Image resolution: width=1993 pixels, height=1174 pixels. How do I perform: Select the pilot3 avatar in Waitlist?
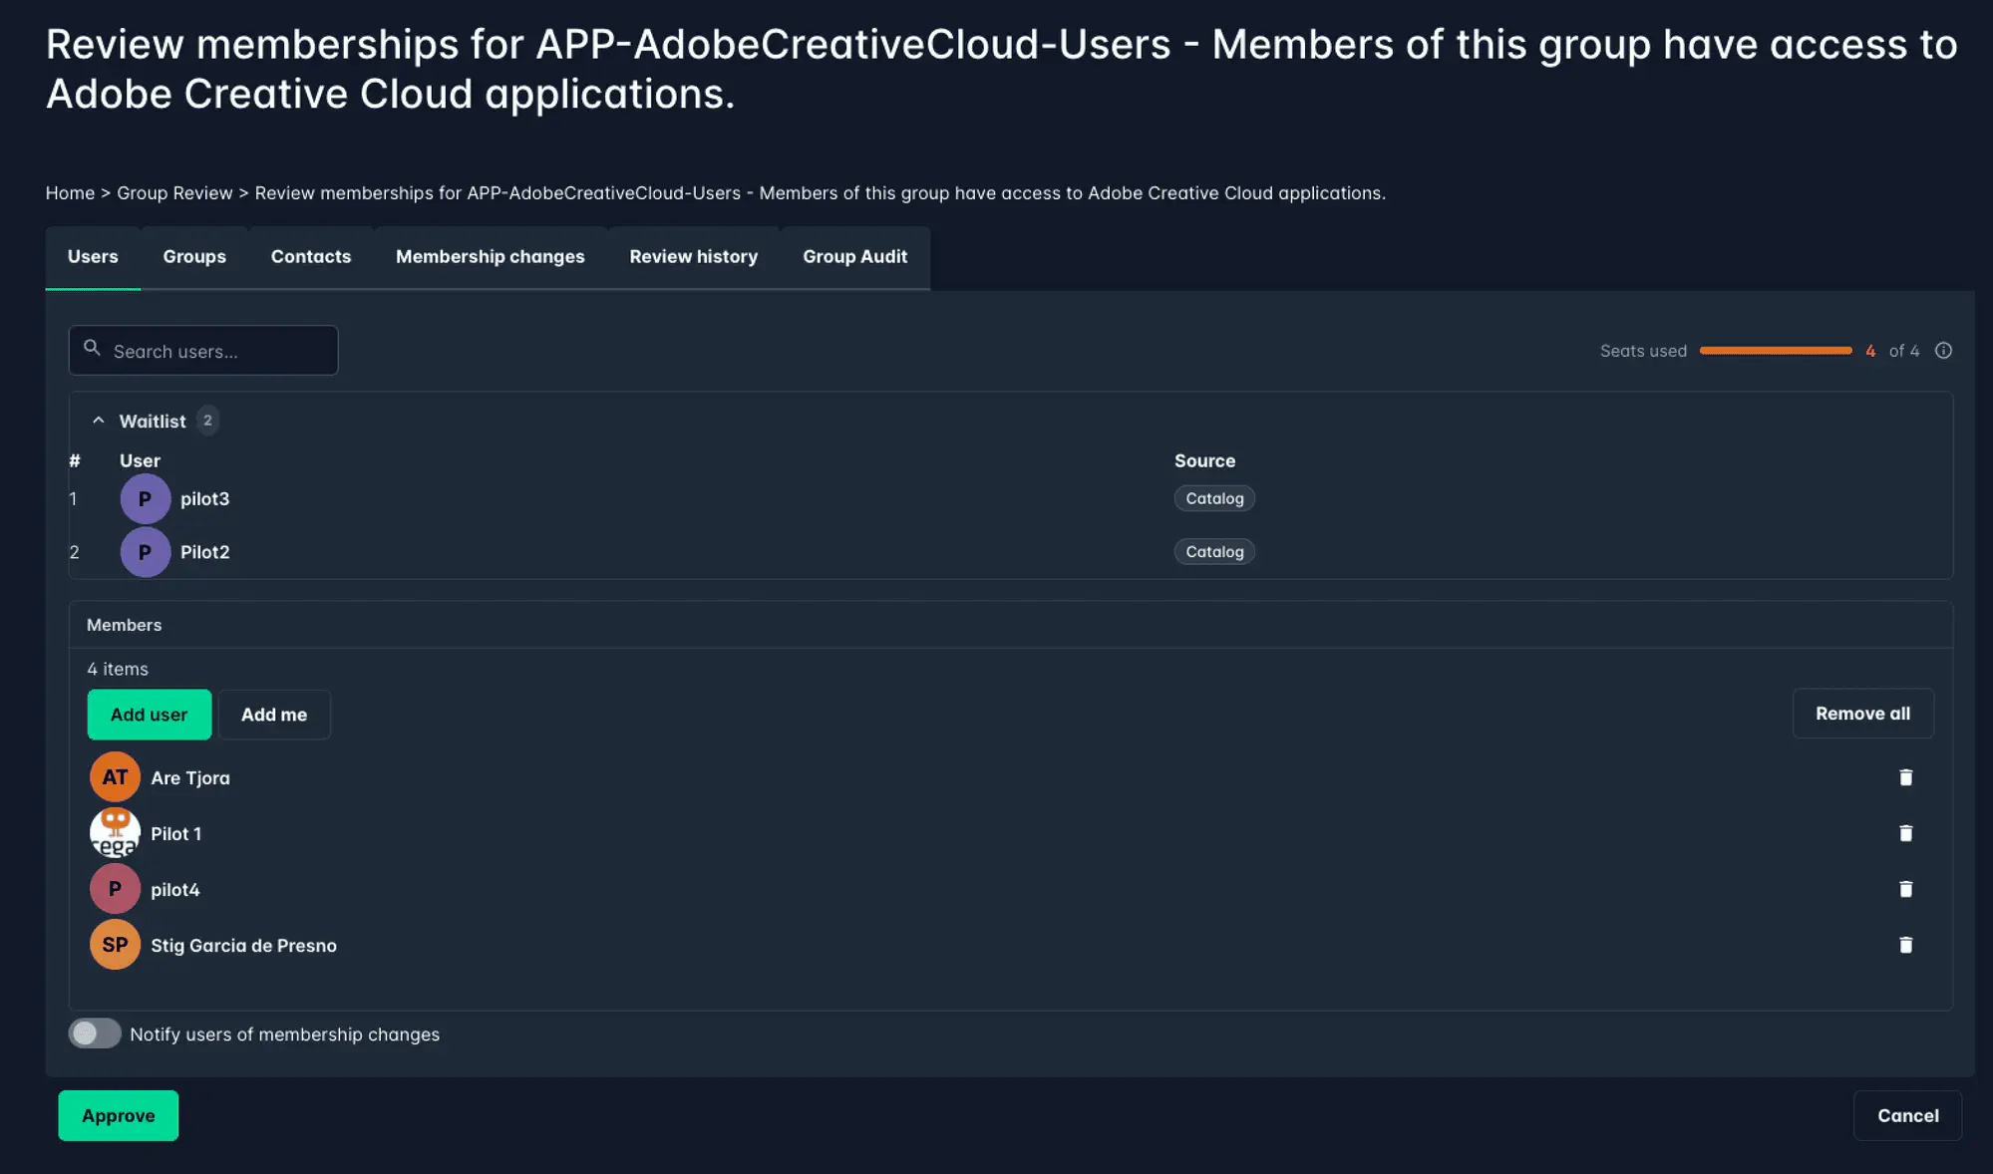pyautogui.click(x=145, y=498)
